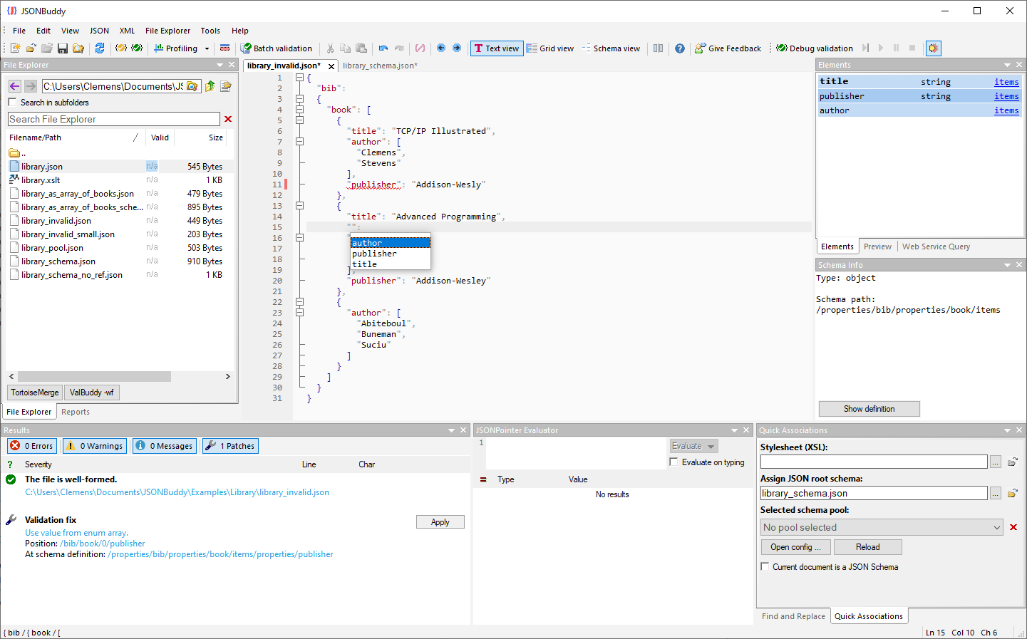Click the Give Feedback button
Viewport: 1027px width, 639px height.
(728, 48)
